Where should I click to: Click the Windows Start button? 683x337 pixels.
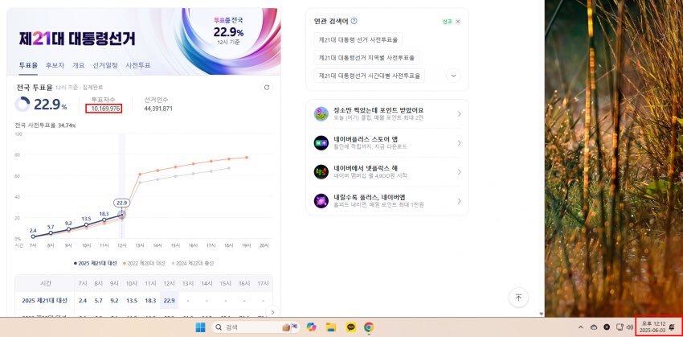(x=200, y=327)
